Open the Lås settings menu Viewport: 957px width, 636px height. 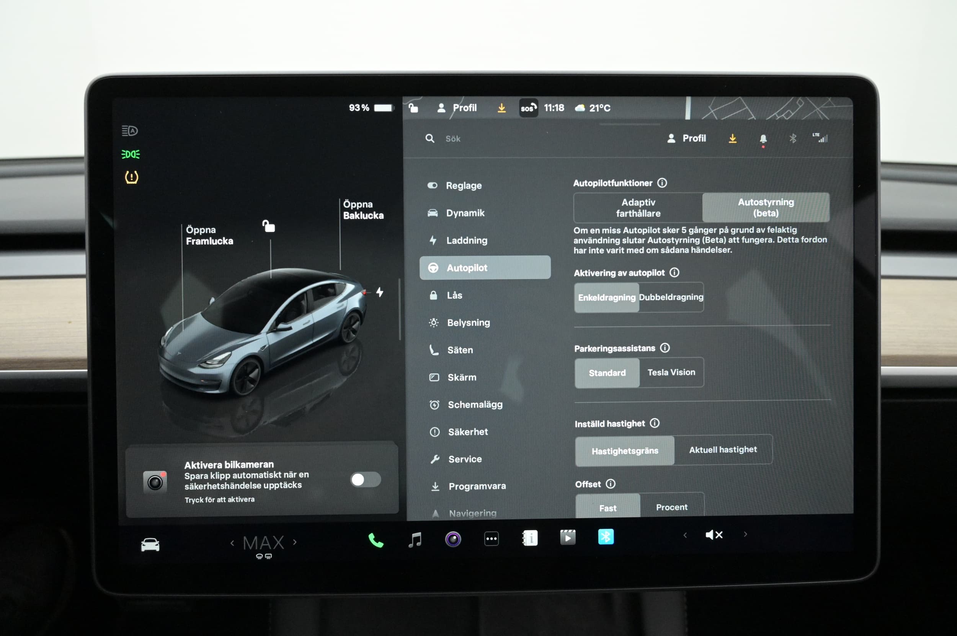[485, 295]
